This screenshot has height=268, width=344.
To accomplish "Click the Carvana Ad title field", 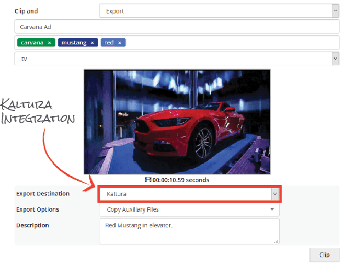I will click(x=177, y=26).
